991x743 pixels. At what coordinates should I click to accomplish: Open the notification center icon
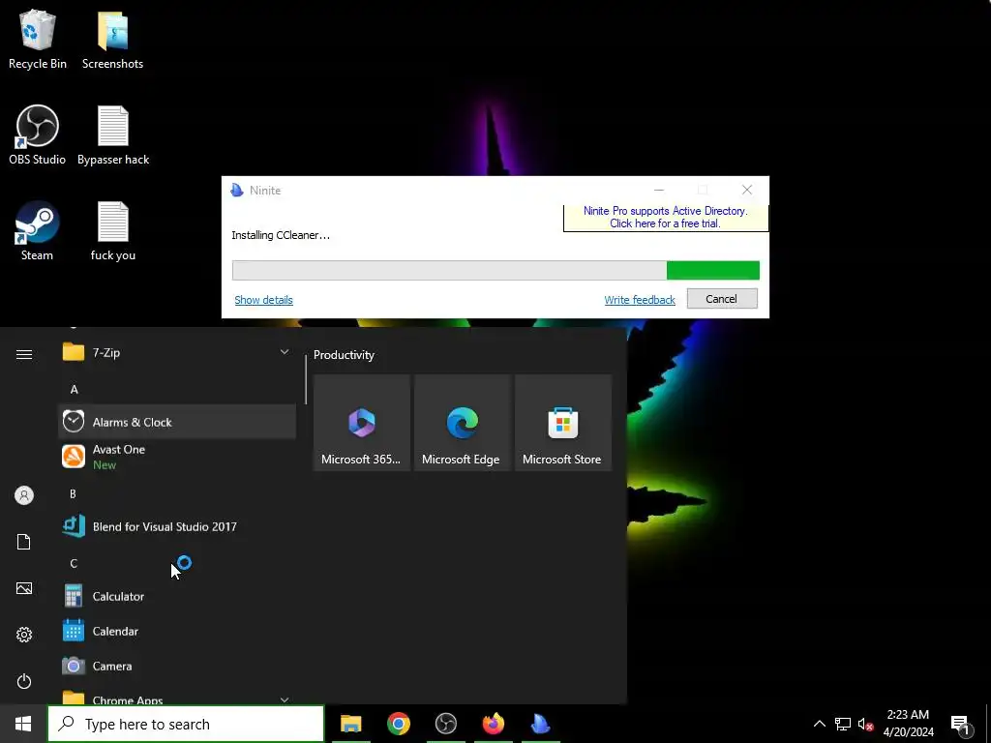(961, 724)
